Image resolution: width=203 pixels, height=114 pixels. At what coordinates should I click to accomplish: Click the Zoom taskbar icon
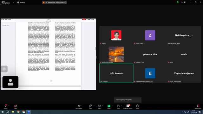tap(29, 112)
